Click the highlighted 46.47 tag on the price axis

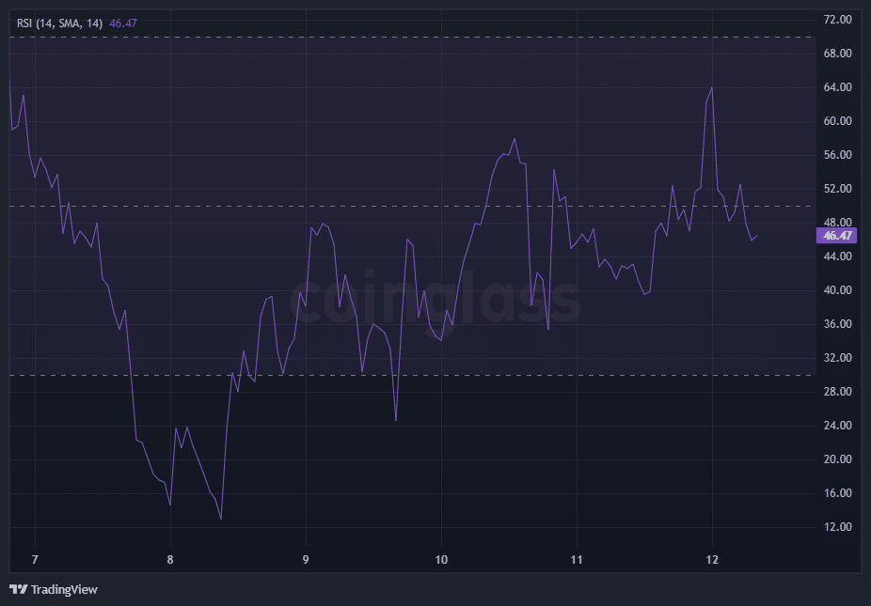coord(836,236)
